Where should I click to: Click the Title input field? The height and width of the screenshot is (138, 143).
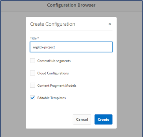tap(71, 47)
